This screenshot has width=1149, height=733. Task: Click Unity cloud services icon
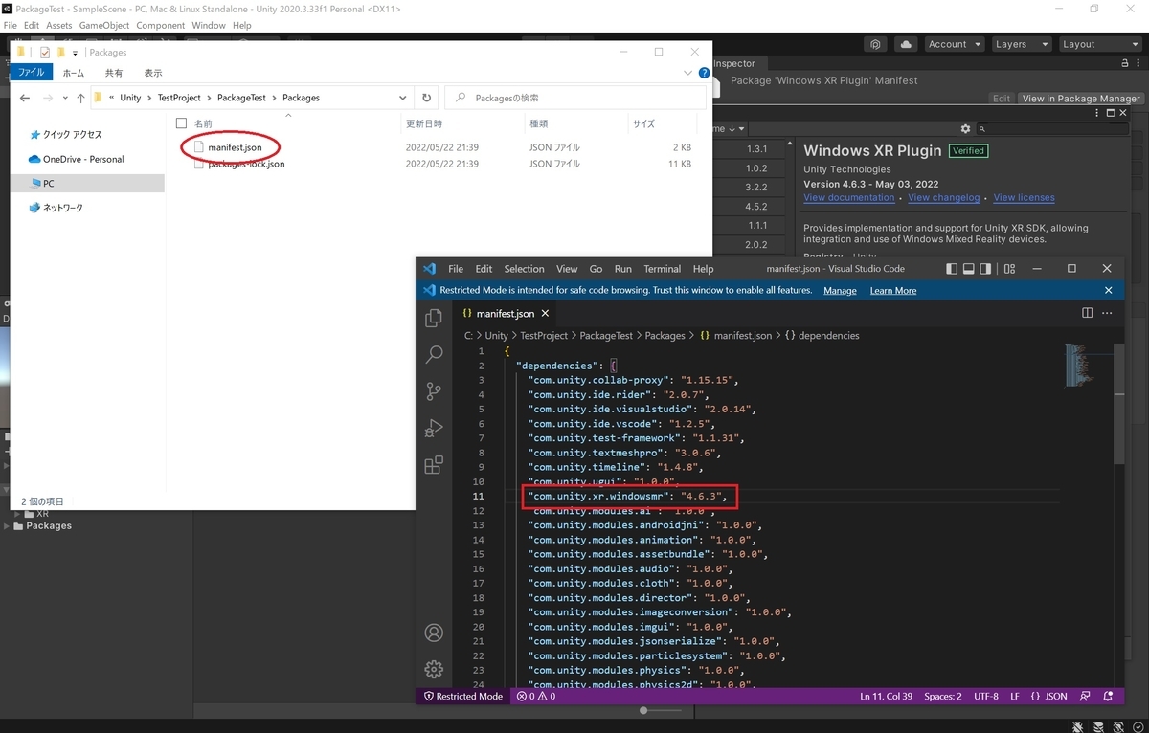point(906,44)
